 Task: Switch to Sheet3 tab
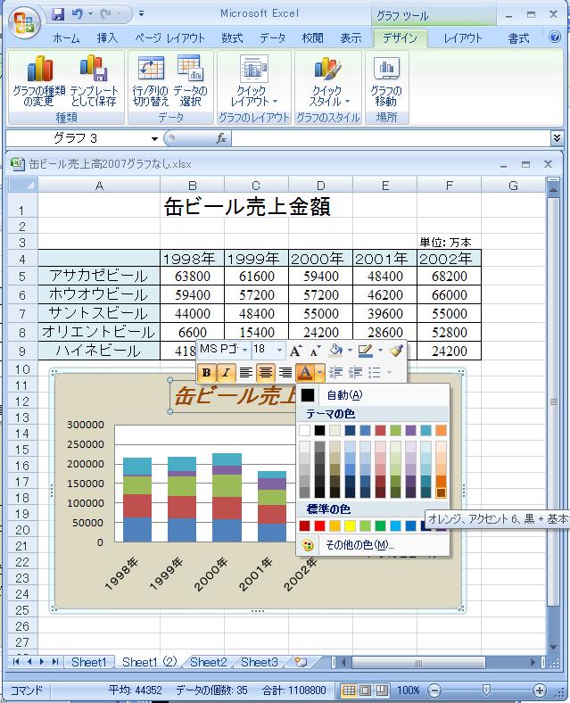click(x=260, y=662)
